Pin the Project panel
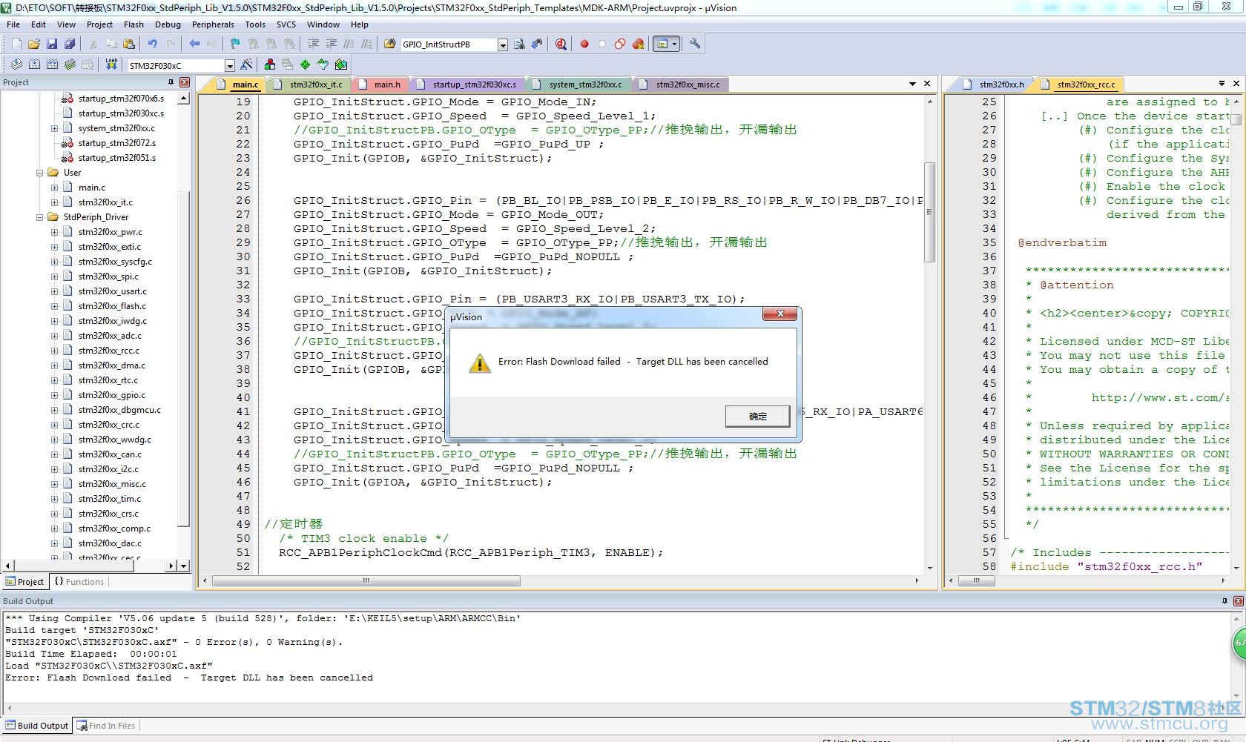 click(x=171, y=82)
